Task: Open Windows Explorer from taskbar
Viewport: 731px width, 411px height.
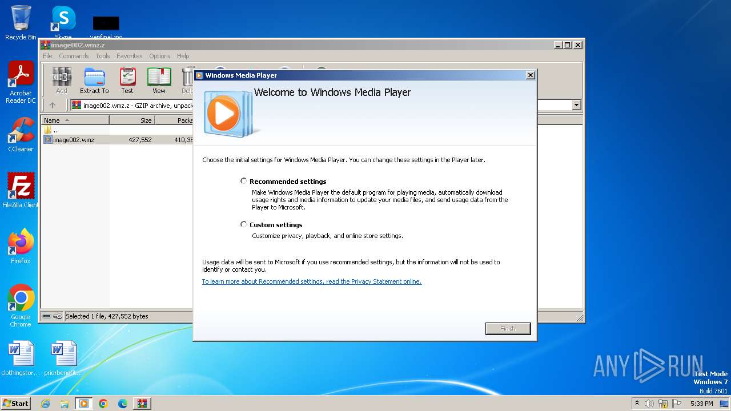Action: click(x=65, y=404)
